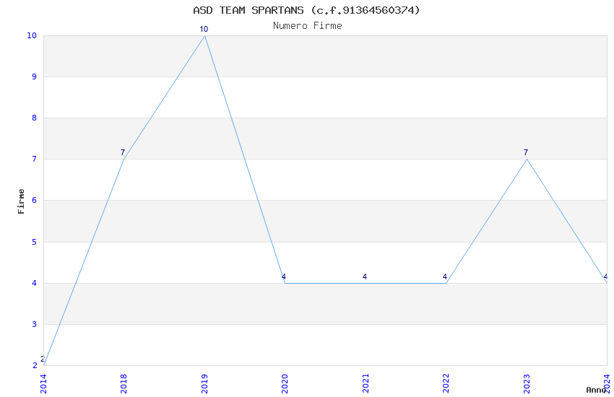
Task: Click the data label 10 at the 2019 peak
Action: coord(204,29)
